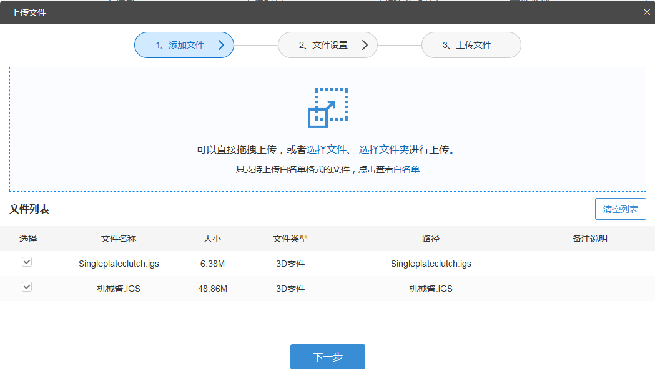Close the 上传文件 dialog

coord(647,12)
